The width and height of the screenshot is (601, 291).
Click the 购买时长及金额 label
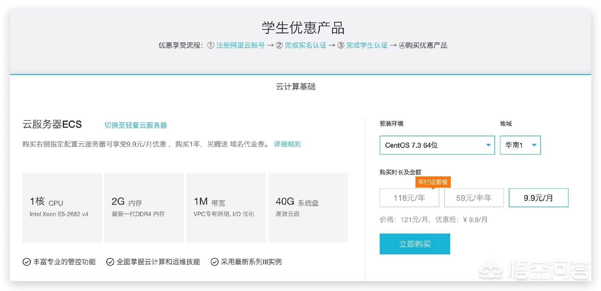400,172
